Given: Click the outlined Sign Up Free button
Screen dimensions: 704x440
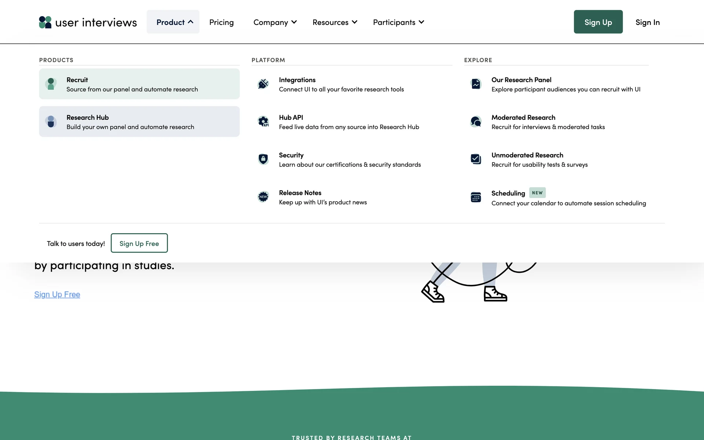Looking at the screenshot, I should pos(139,243).
